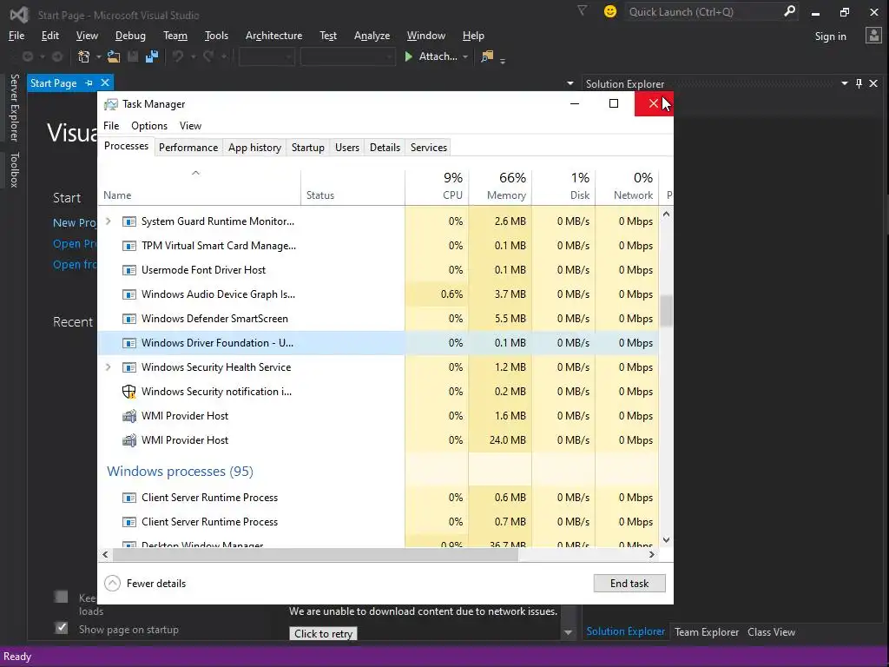The height and width of the screenshot is (667, 889).
Task: Open Solution Explorer window position dropdown
Action: 844,83
